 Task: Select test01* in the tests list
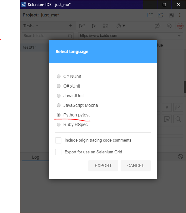coord(35,48)
